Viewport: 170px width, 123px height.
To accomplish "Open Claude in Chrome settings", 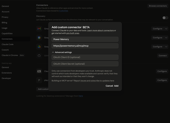I will pos(10,55).
